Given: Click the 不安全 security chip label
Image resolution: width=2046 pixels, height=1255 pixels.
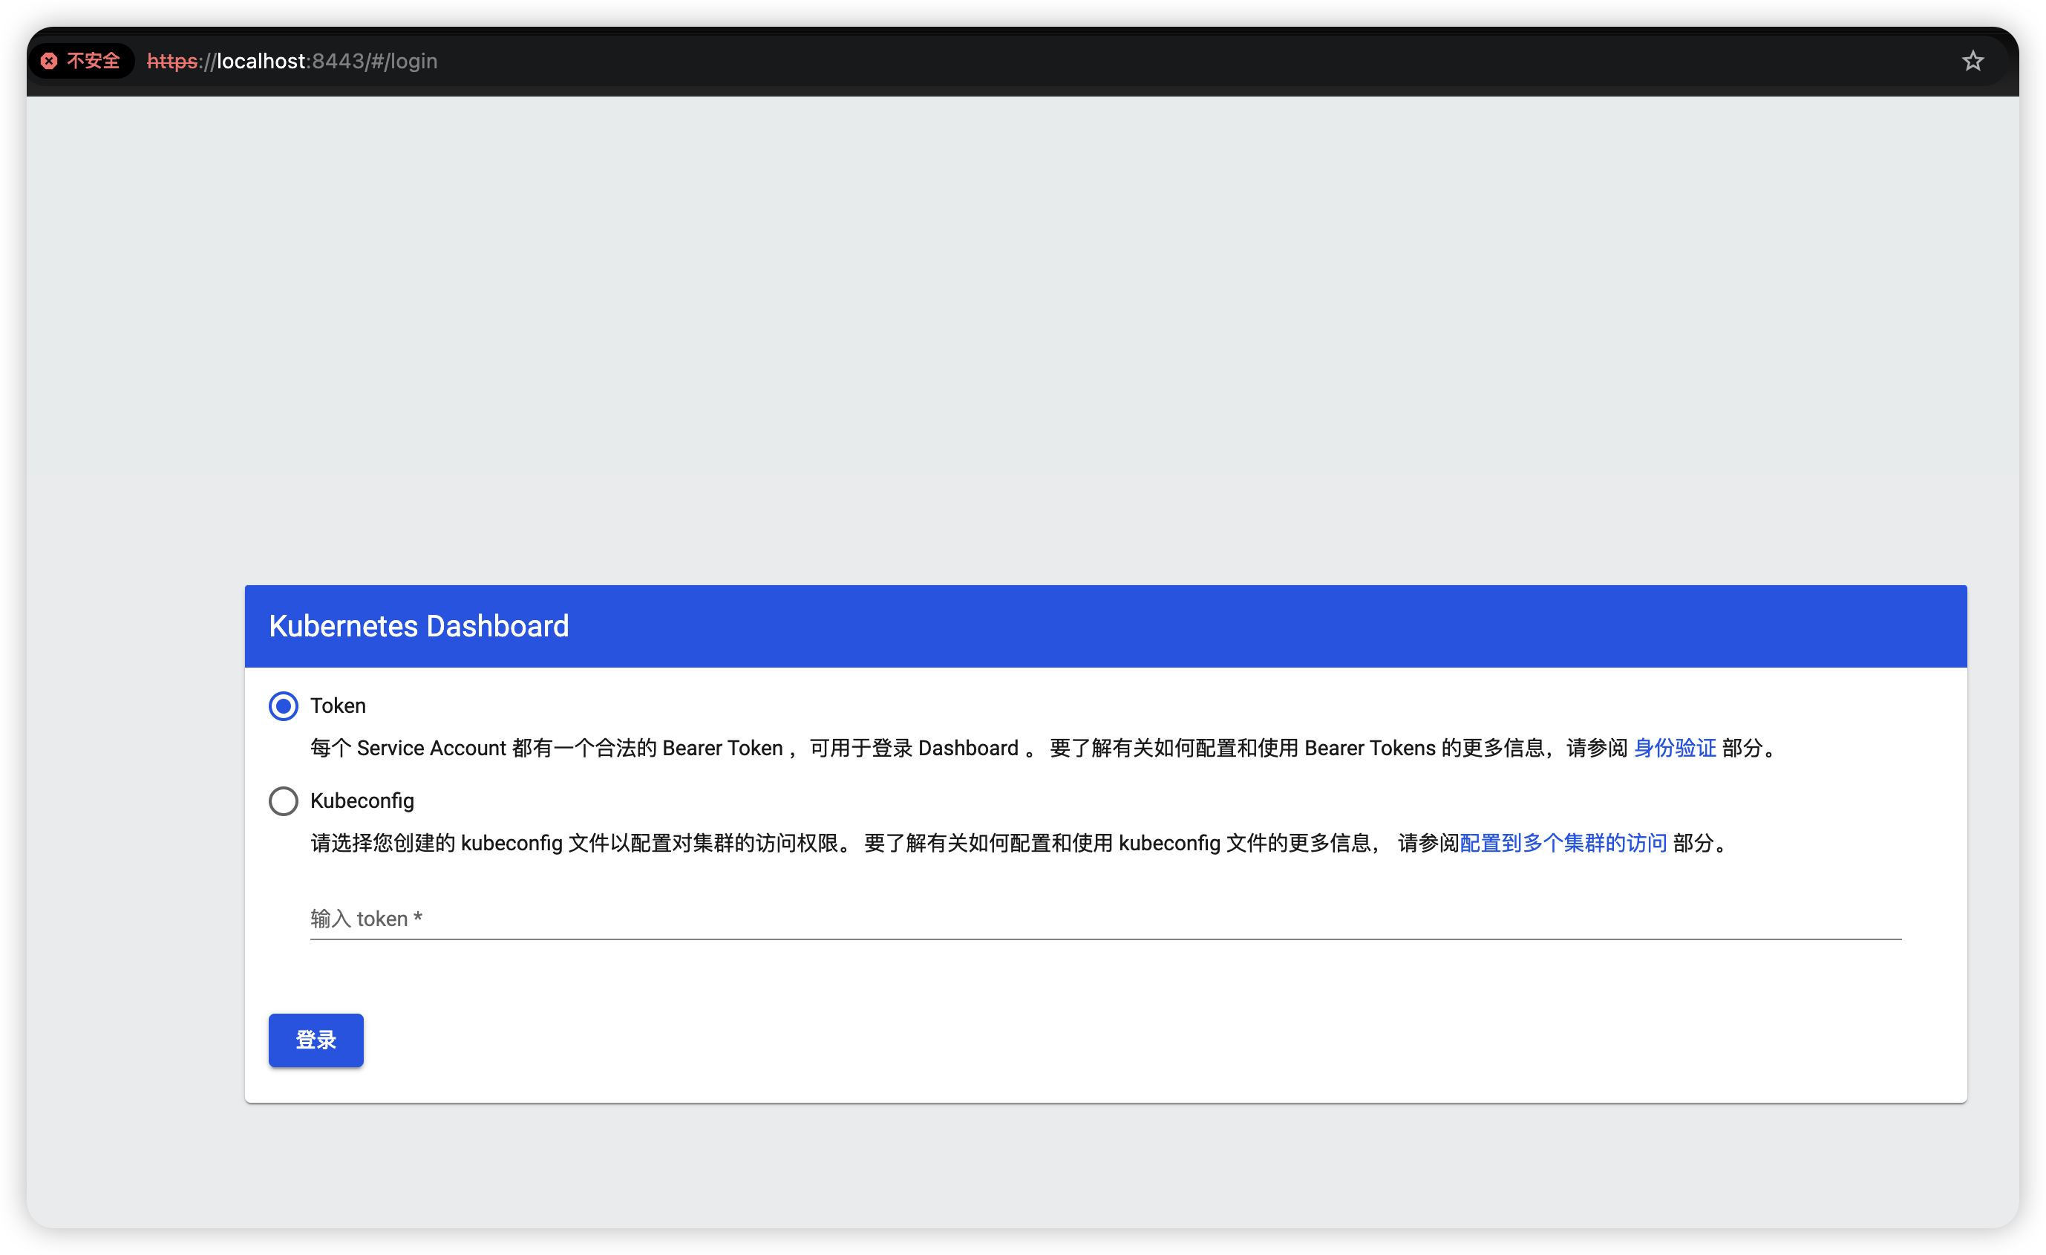Looking at the screenshot, I should point(93,61).
